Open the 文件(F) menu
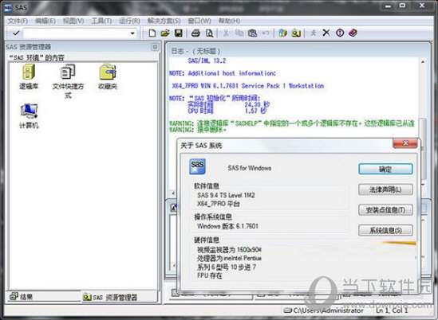438x320 pixels. point(18,21)
